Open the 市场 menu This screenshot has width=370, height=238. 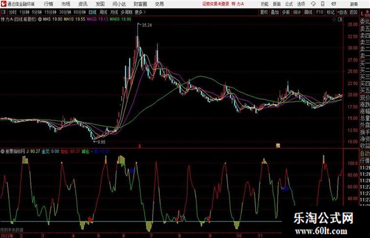point(66,4)
